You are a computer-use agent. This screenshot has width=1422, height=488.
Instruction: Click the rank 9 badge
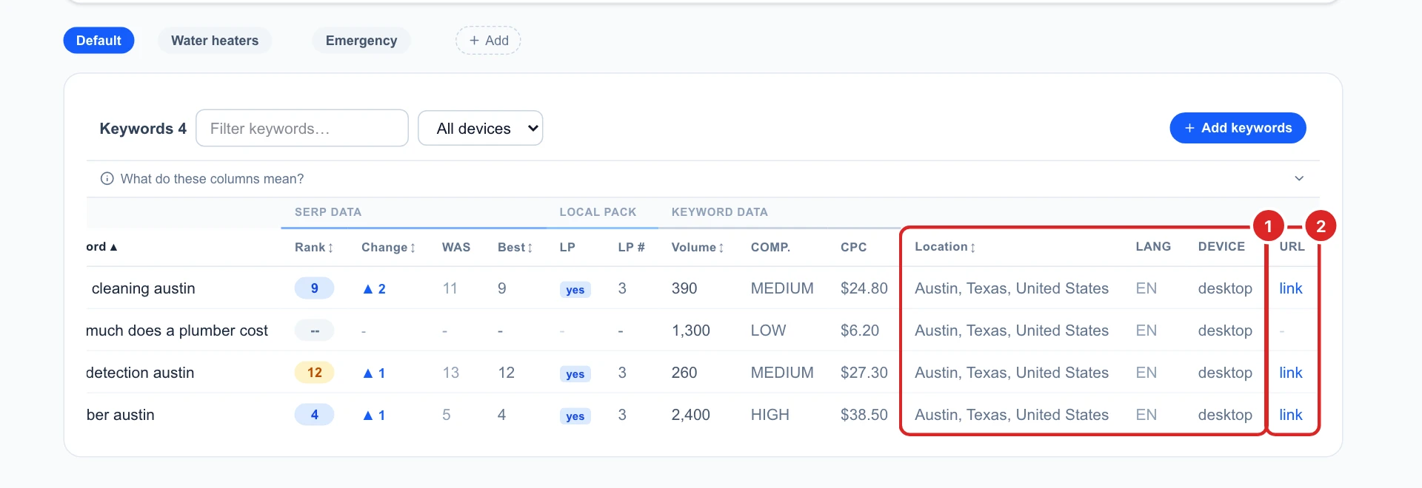click(315, 288)
